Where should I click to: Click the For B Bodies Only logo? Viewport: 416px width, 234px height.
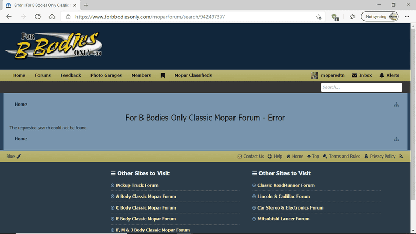54,46
